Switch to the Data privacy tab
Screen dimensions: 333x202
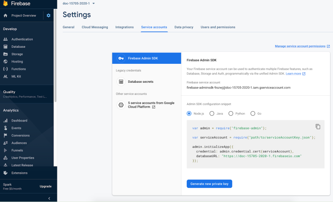coord(184,27)
